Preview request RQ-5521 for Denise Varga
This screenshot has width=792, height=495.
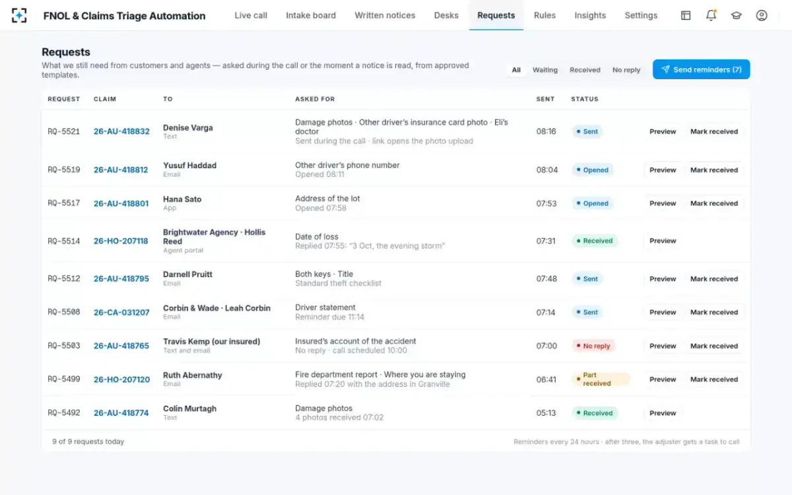[663, 131]
